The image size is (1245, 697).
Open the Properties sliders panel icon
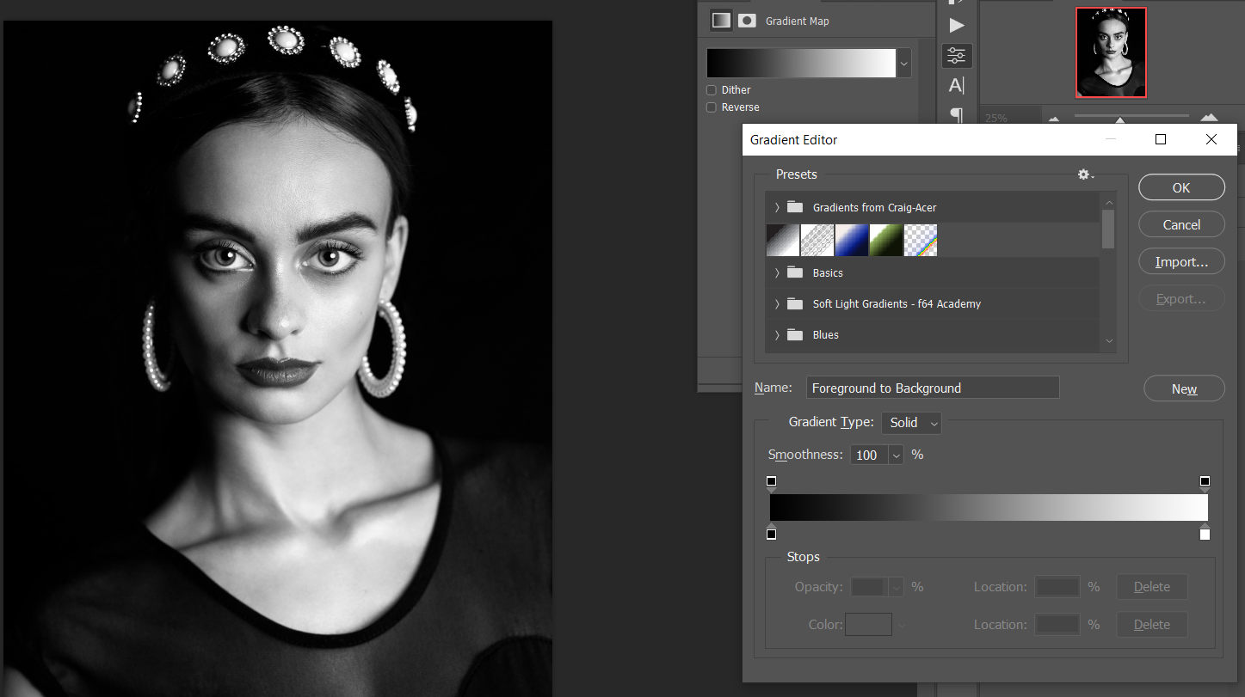956,56
